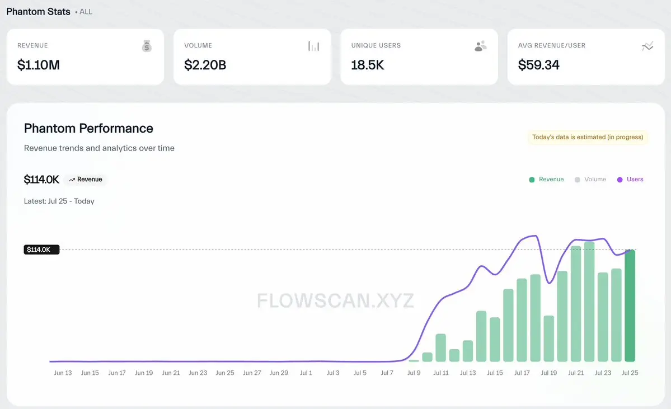The image size is (671, 409).
Task: Click the Jul 1 axis label
Action: pos(306,373)
